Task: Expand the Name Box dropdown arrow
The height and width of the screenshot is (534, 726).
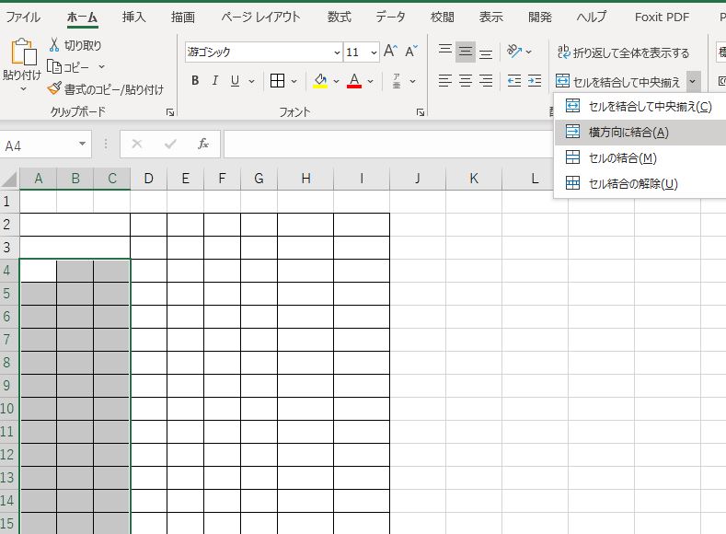Action: (83, 145)
